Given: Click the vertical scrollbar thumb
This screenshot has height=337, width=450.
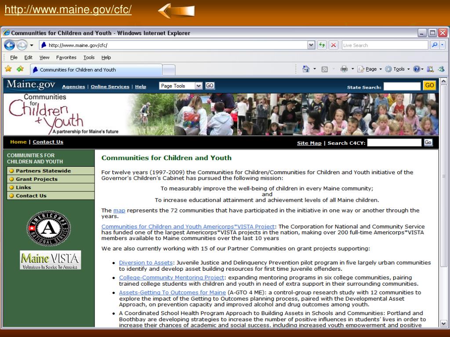Looking at the screenshot, I should (443, 176).
